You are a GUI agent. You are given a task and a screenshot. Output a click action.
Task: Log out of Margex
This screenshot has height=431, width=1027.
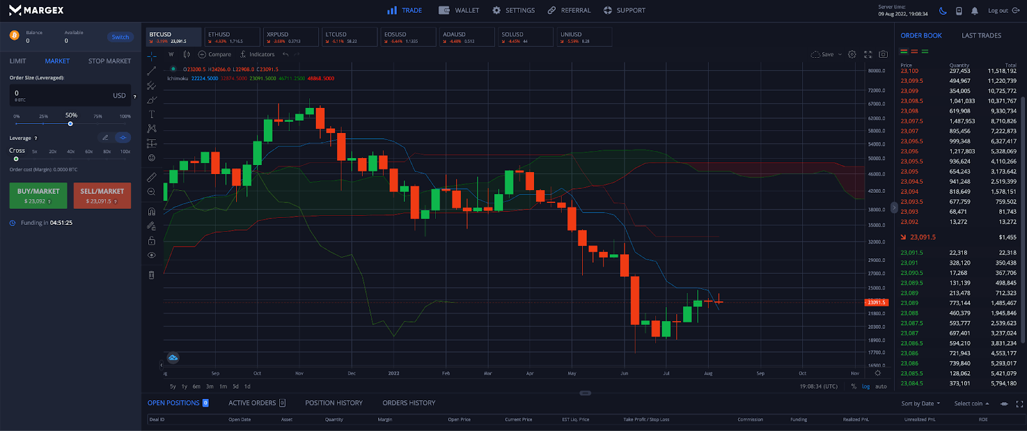[x=1004, y=10]
